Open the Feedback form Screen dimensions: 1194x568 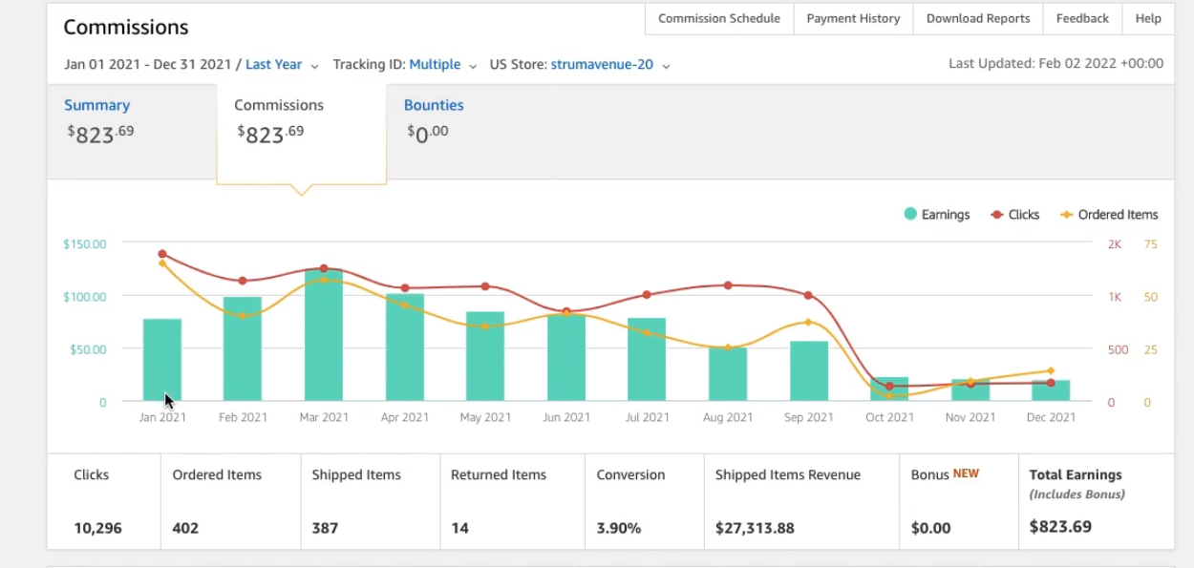[x=1082, y=18]
